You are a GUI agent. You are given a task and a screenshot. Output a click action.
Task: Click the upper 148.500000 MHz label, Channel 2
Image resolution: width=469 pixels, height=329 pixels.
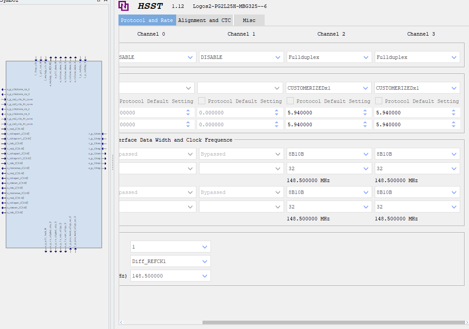tap(308, 180)
